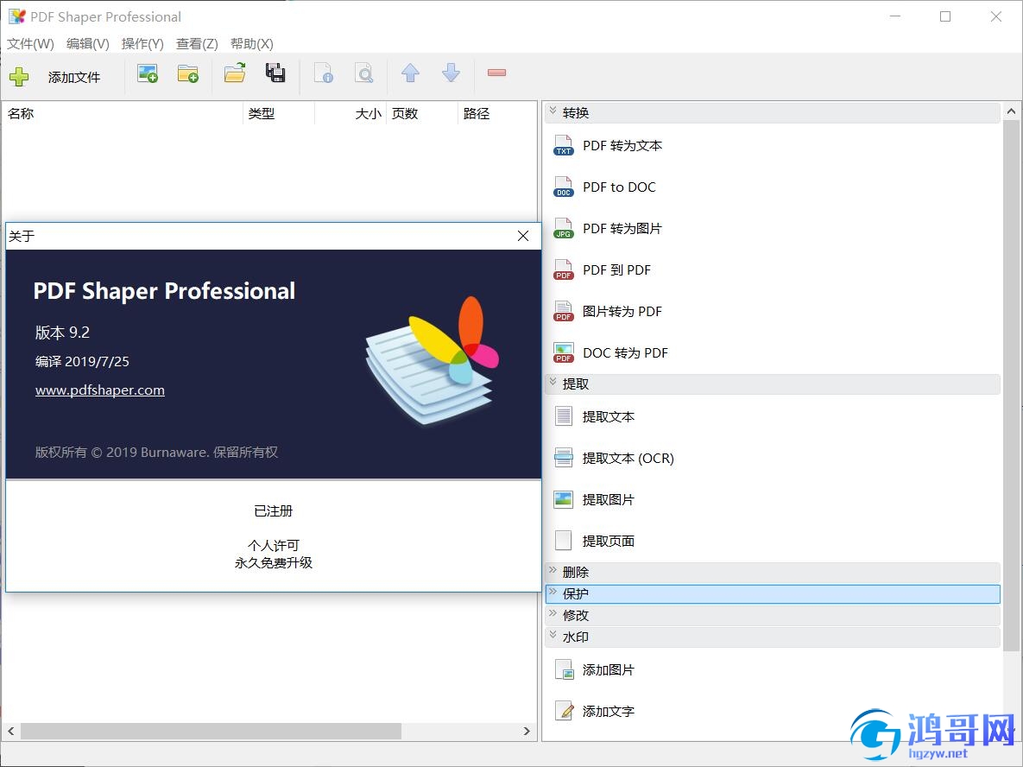Click the green plus 添加文件 button
This screenshot has height=767, width=1023.
click(x=54, y=77)
